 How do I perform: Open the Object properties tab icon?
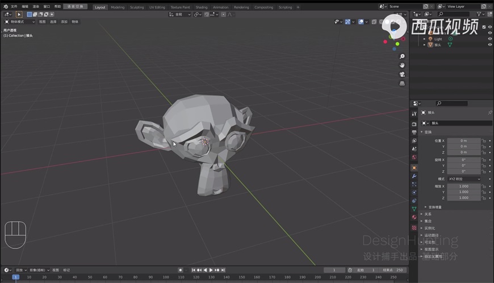pos(415,168)
